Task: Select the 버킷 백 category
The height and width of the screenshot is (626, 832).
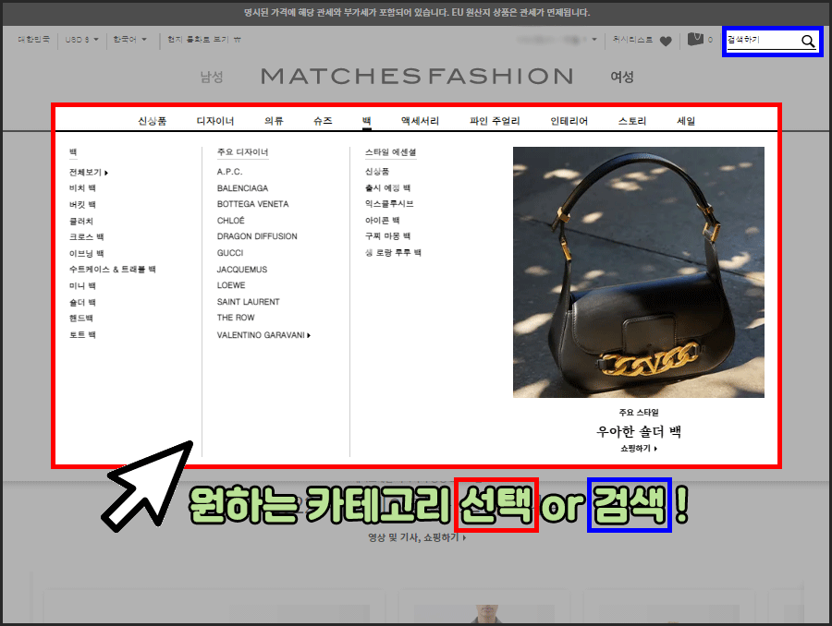Action: pos(82,205)
